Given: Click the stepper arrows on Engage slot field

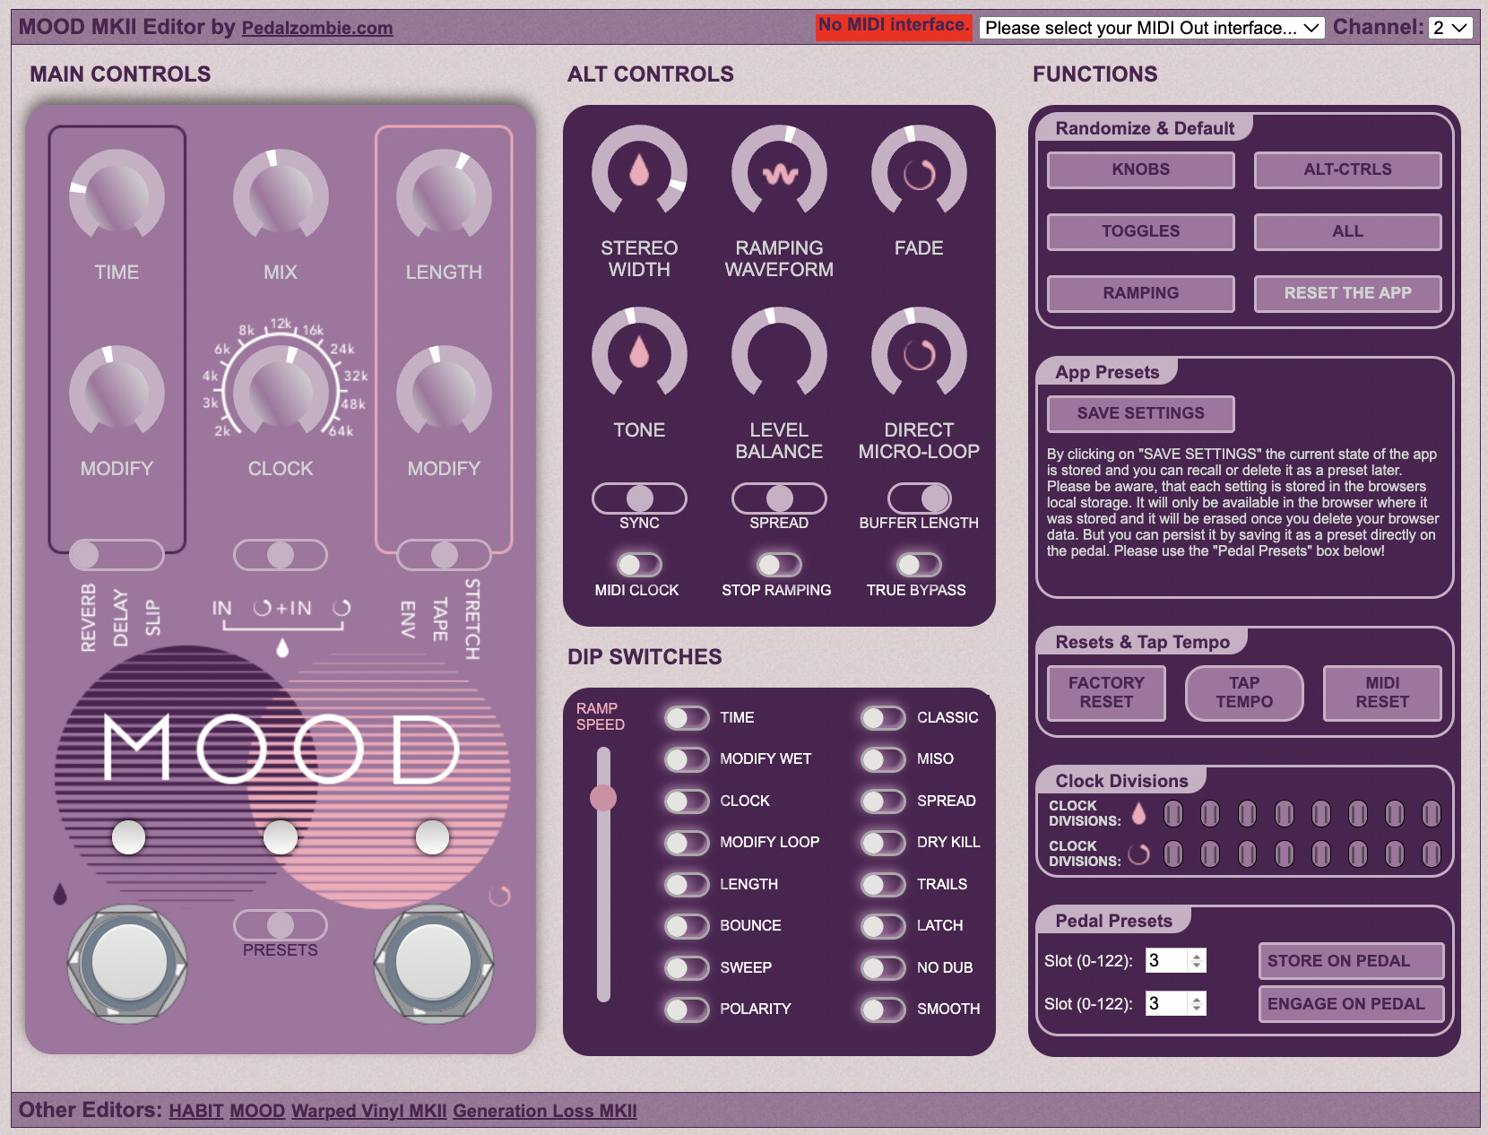Looking at the screenshot, I should (x=1196, y=1004).
